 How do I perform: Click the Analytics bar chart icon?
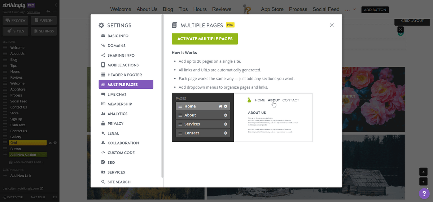[103, 114]
